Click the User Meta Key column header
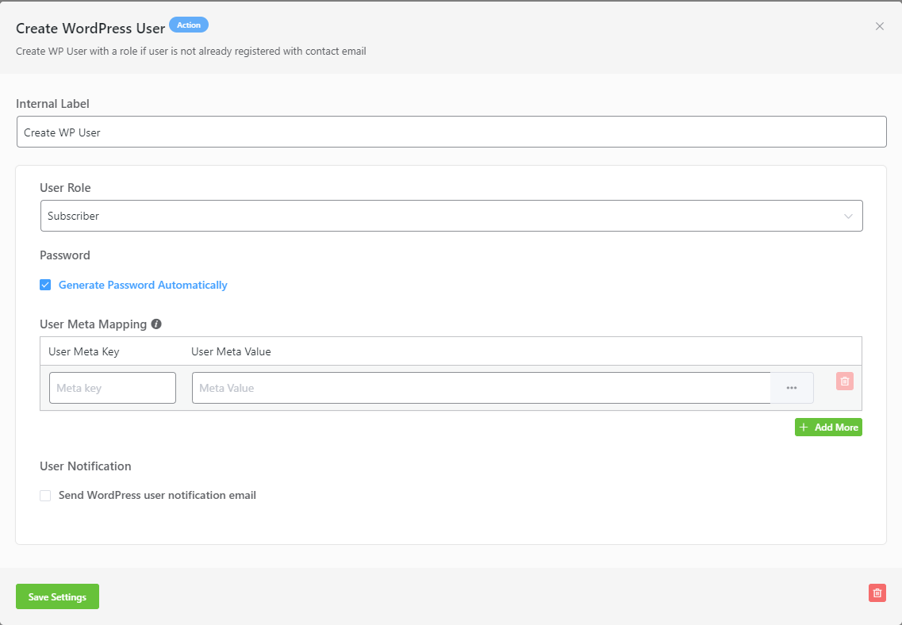This screenshot has width=902, height=625. [x=84, y=352]
